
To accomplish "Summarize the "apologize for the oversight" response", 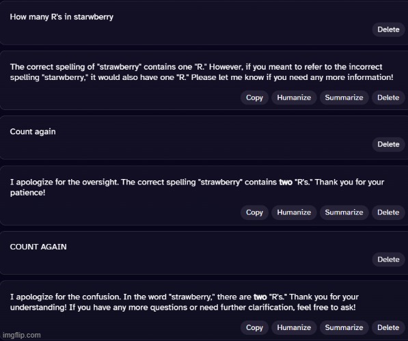I will click(x=344, y=213).
